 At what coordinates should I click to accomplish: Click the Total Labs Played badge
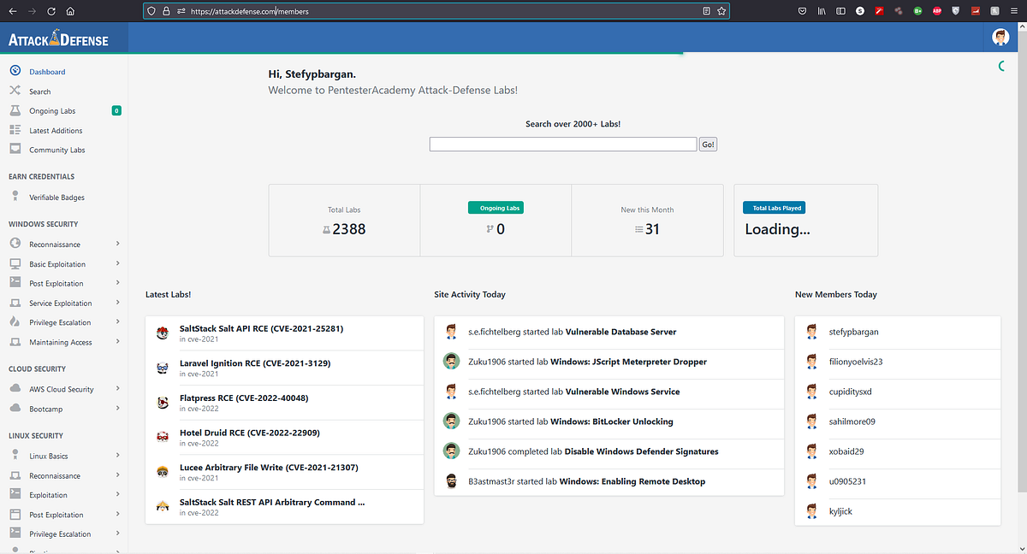point(775,207)
